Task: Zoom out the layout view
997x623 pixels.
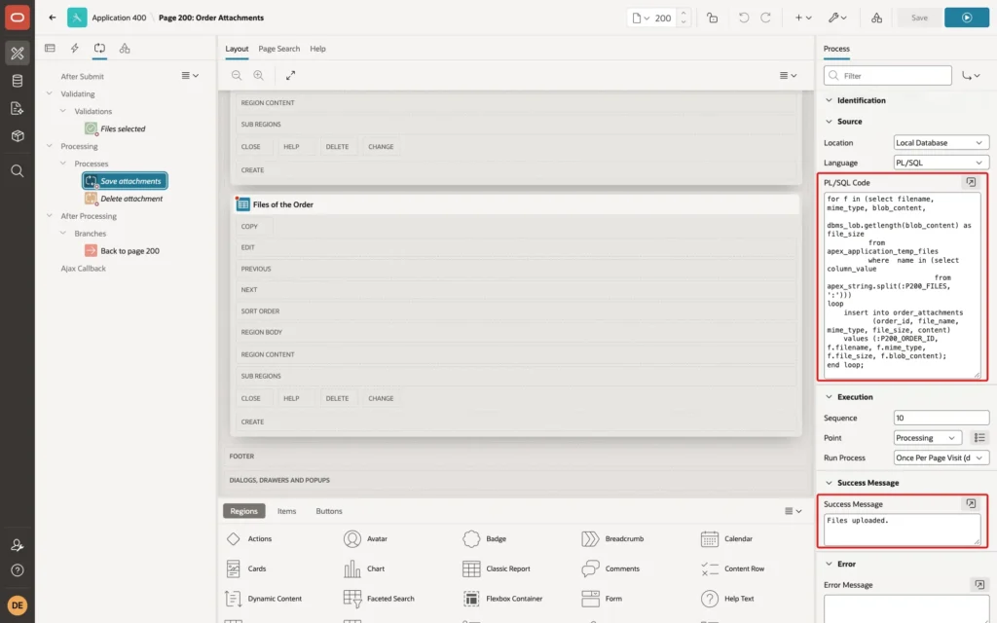Action: (237, 75)
